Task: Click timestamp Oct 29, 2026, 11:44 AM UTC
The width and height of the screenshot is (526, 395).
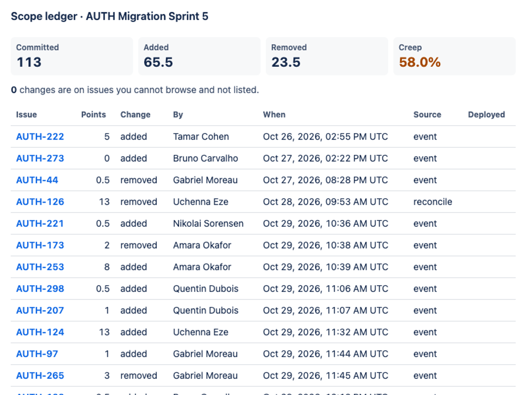Action: [326, 354]
